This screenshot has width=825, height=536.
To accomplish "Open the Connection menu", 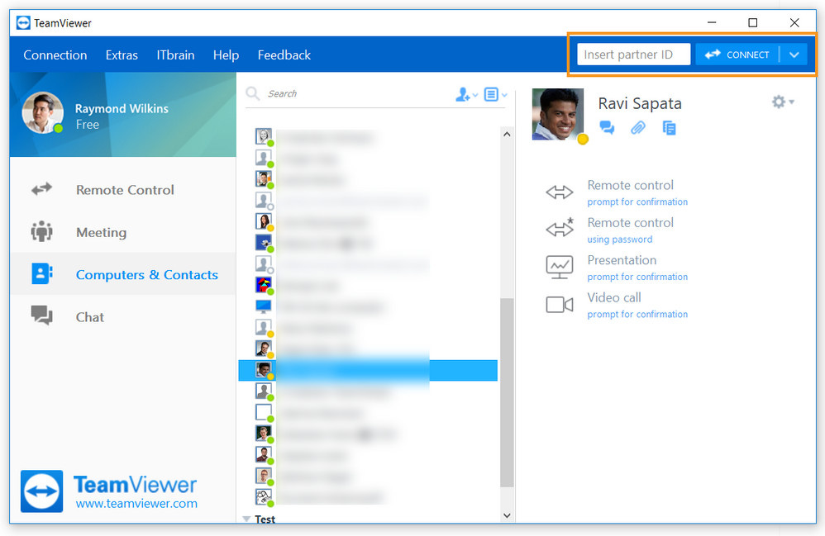I will pos(55,55).
